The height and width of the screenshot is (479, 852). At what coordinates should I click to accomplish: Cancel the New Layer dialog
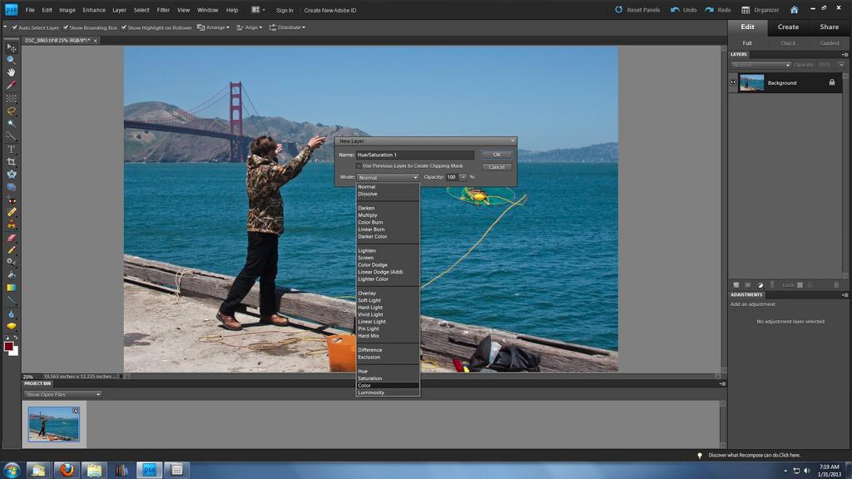[x=496, y=166]
